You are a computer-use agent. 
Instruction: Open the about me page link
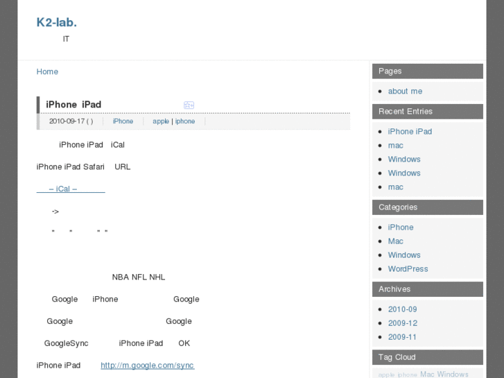click(x=405, y=92)
